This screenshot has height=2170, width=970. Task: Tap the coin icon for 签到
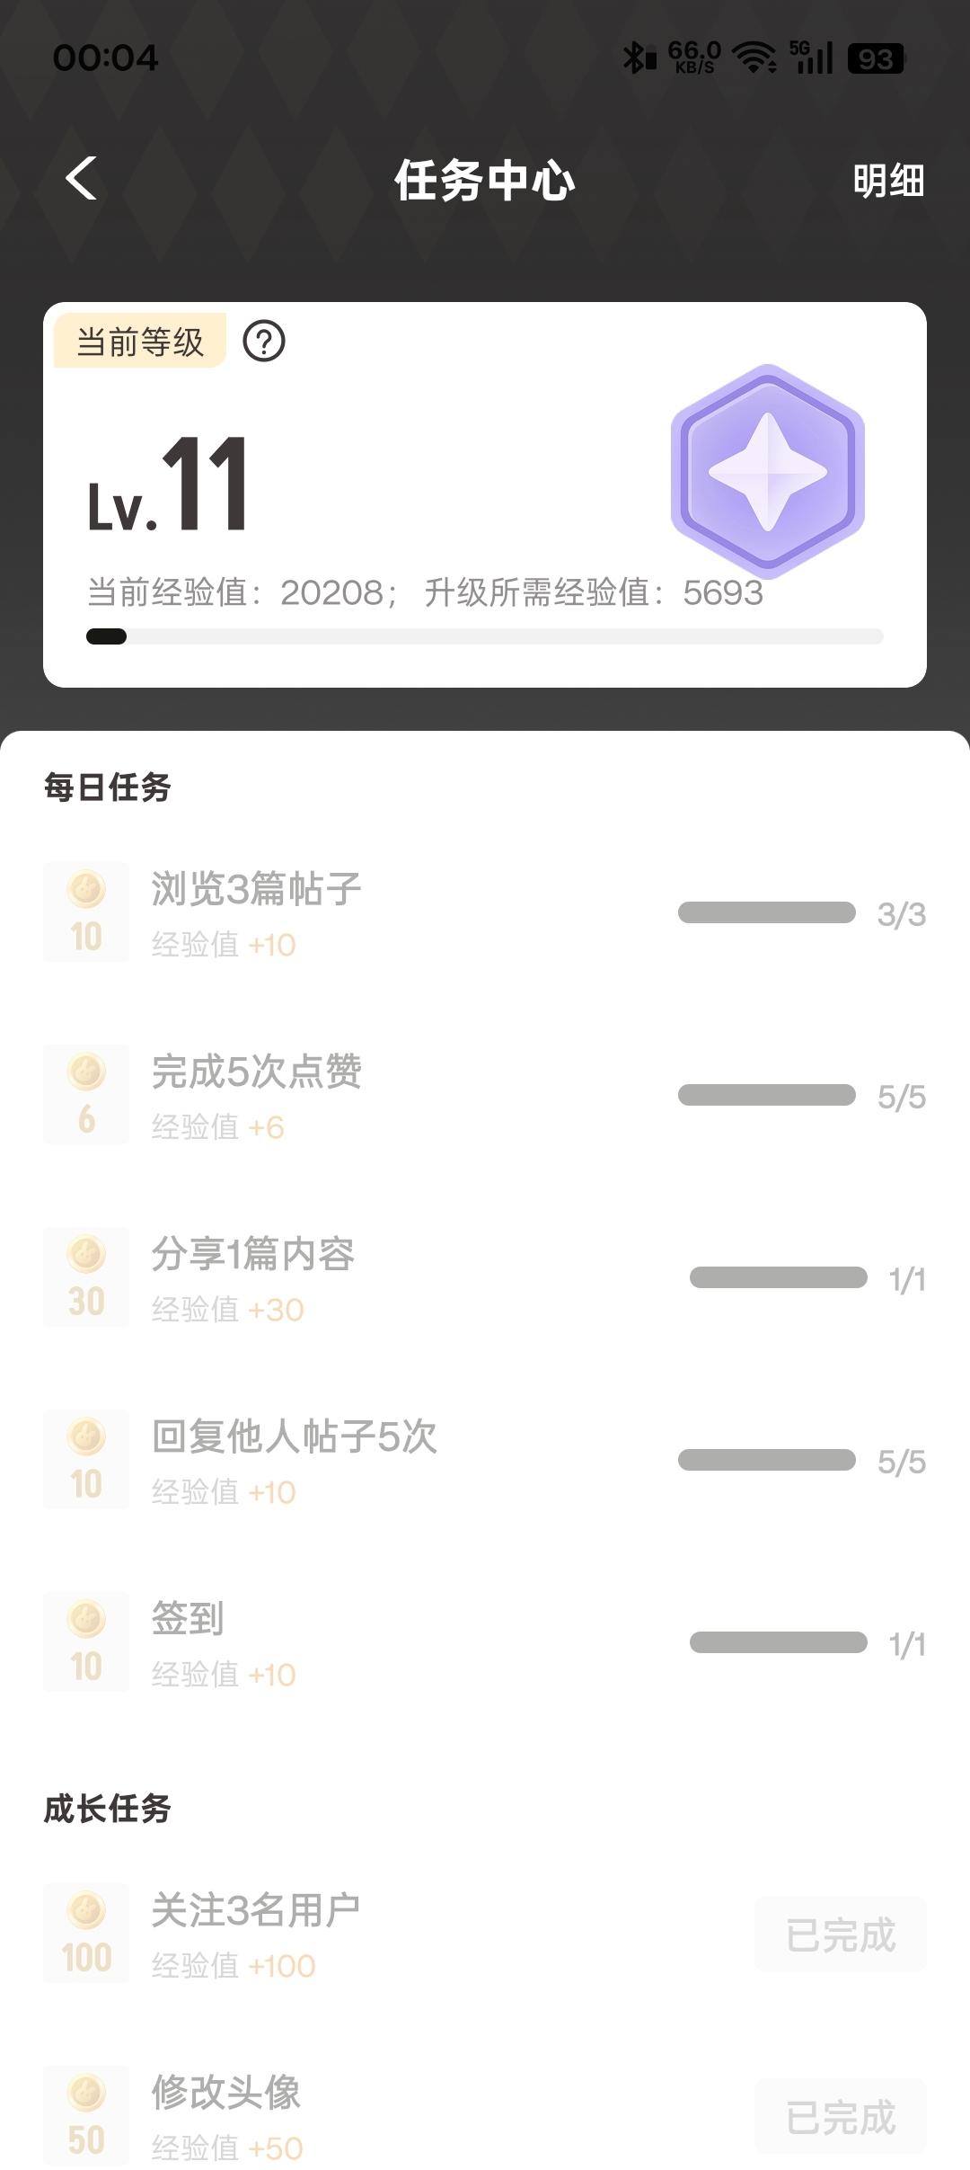click(86, 1641)
